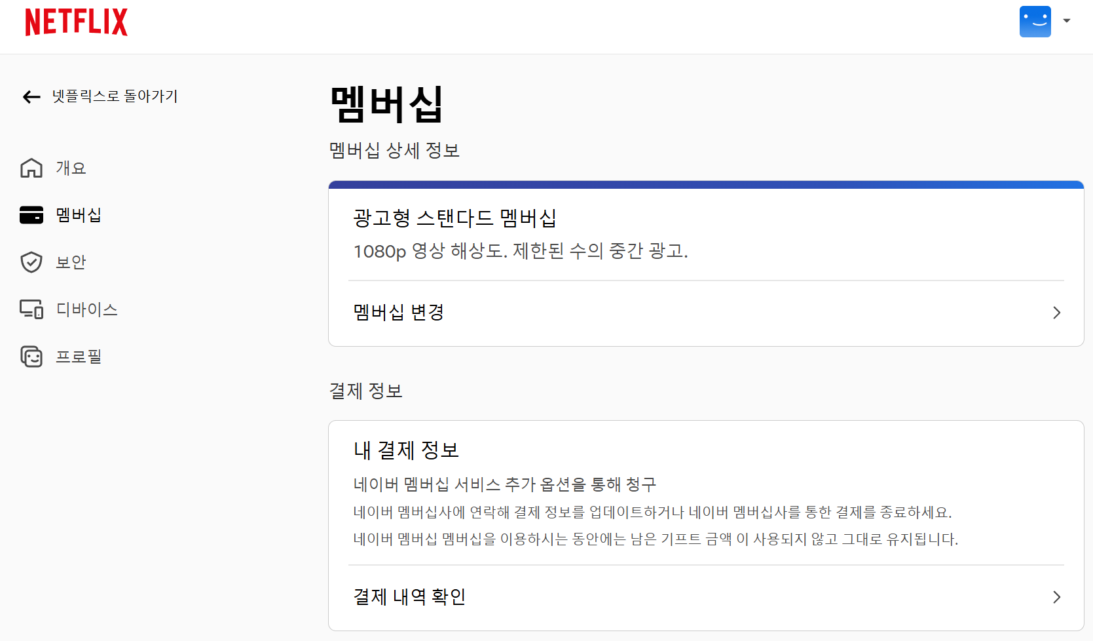Click the Netflix logo
The height and width of the screenshot is (641, 1093).
click(x=76, y=22)
